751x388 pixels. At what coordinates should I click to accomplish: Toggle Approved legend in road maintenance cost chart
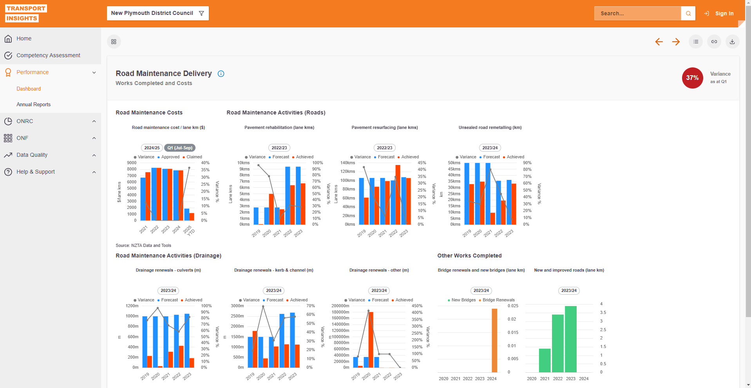(x=168, y=157)
